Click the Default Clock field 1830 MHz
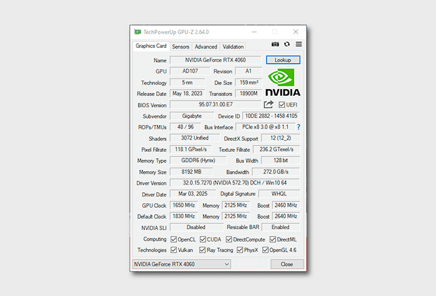436x296 pixels. pos(184,216)
